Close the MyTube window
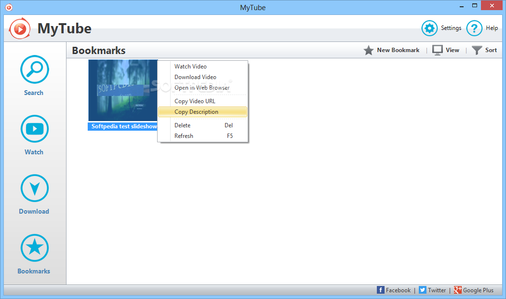This screenshot has height=299, width=506. 492,5
